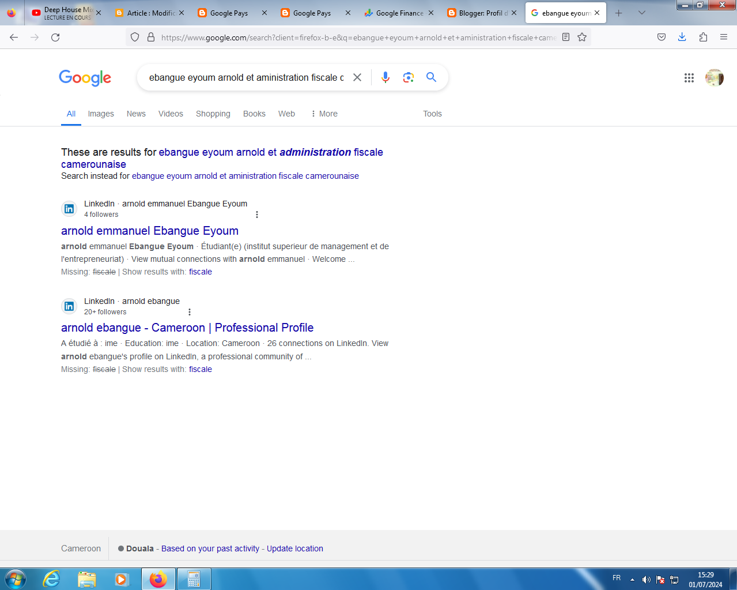The width and height of the screenshot is (737, 590).
Task: Open Firefox downloads panel
Action: point(682,37)
